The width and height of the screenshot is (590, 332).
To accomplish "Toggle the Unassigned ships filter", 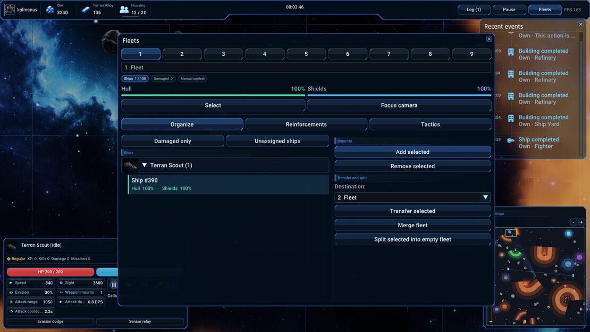I will click(277, 141).
